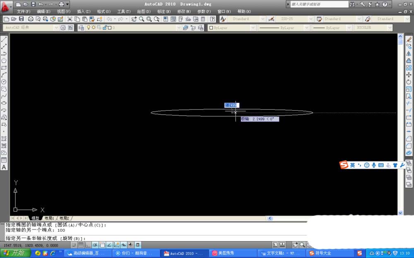Click the Help question mark toolbar icon
This screenshot has height=258, width=414.
tap(212, 19)
